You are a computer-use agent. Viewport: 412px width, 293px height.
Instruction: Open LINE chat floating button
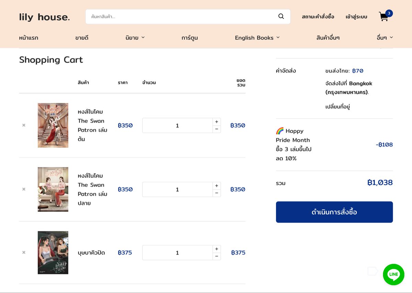393,274
